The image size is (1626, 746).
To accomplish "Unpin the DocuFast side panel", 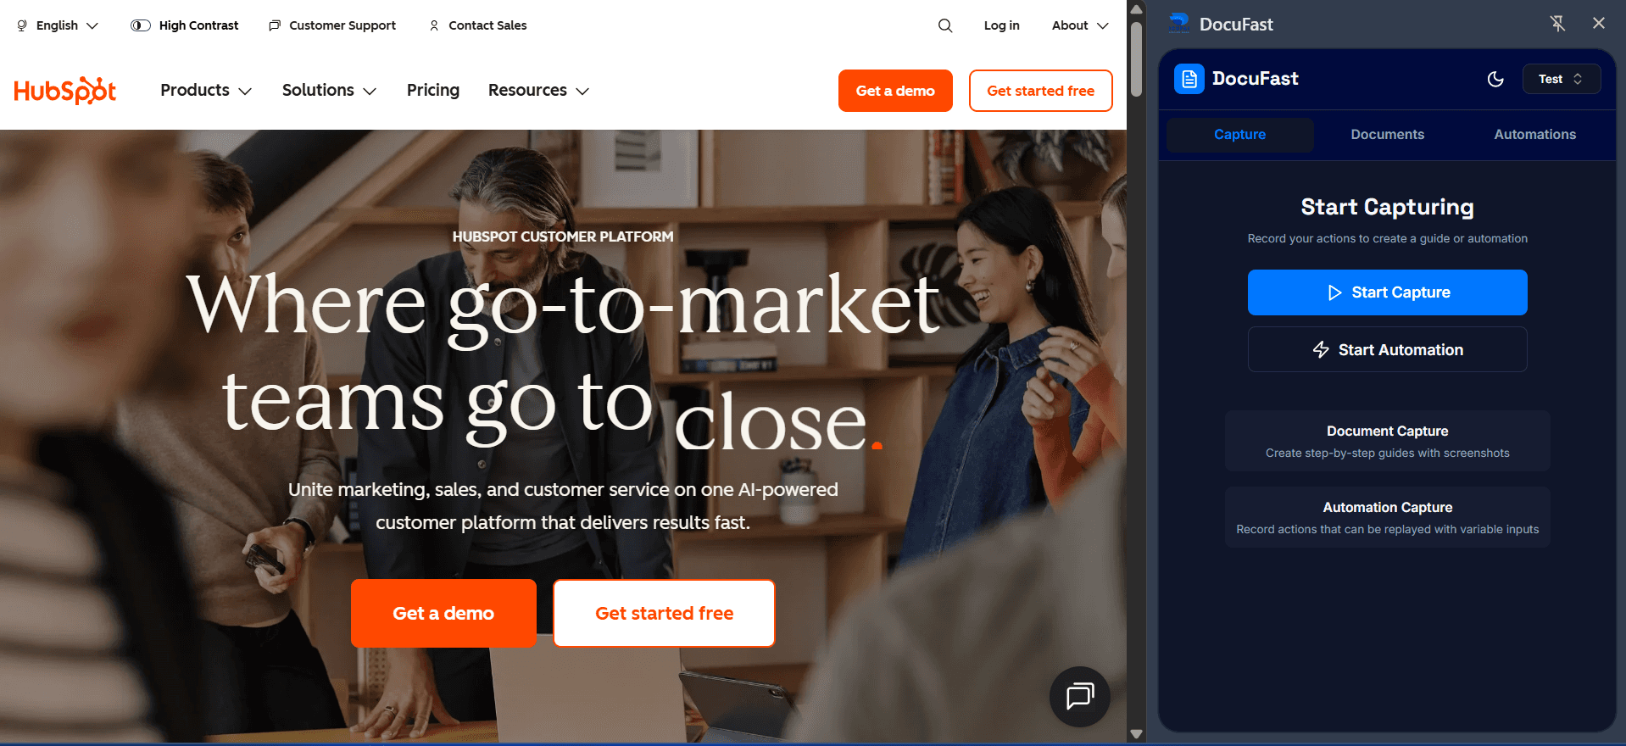I will [x=1557, y=24].
